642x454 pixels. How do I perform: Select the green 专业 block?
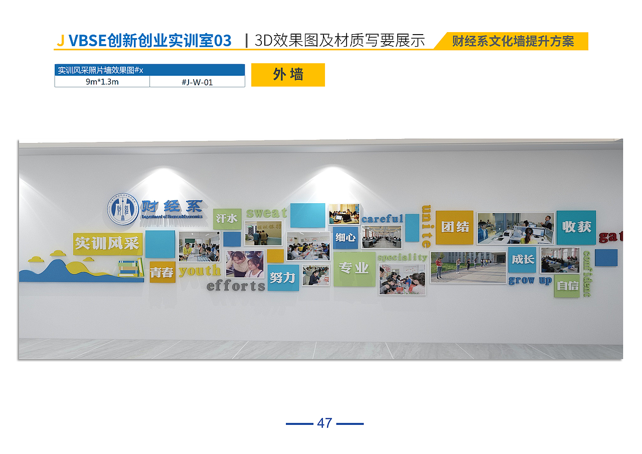[x=354, y=269]
